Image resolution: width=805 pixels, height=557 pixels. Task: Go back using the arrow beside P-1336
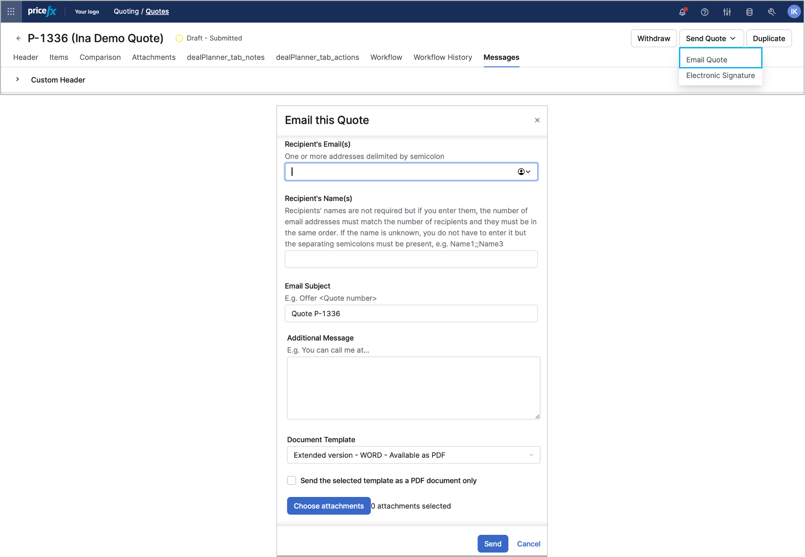(19, 38)
